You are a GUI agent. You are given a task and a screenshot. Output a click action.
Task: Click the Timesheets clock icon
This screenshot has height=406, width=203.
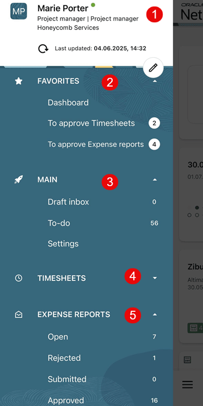pos(19,278)
